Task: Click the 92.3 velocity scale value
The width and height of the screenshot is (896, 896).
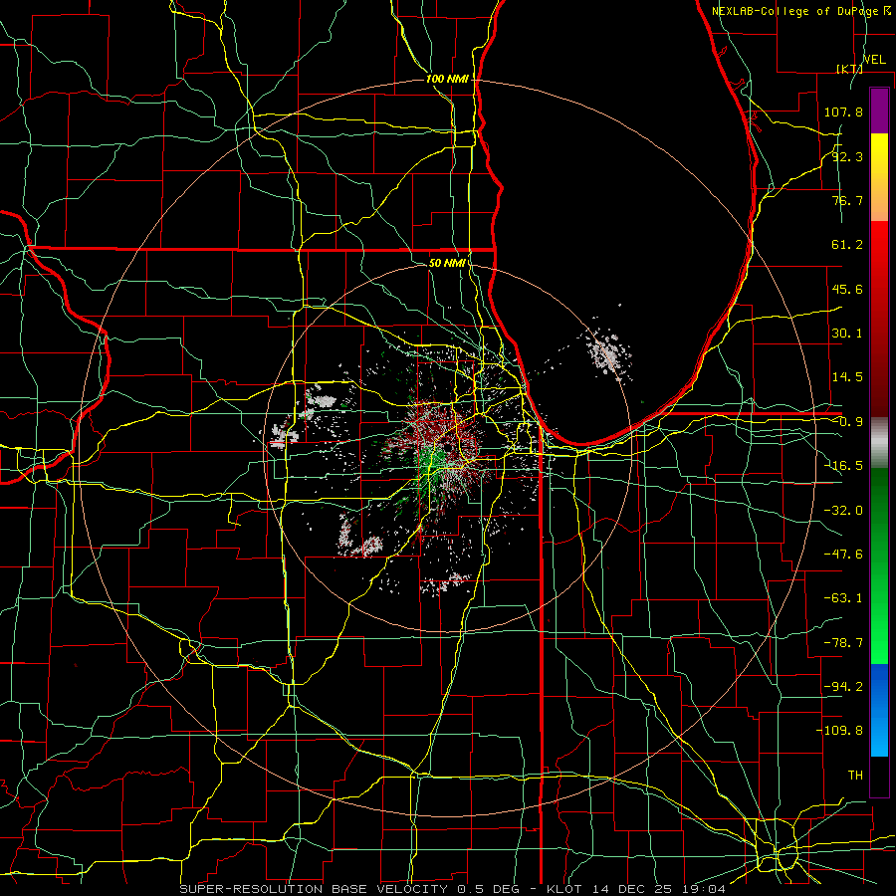Action: pos(847,156)
